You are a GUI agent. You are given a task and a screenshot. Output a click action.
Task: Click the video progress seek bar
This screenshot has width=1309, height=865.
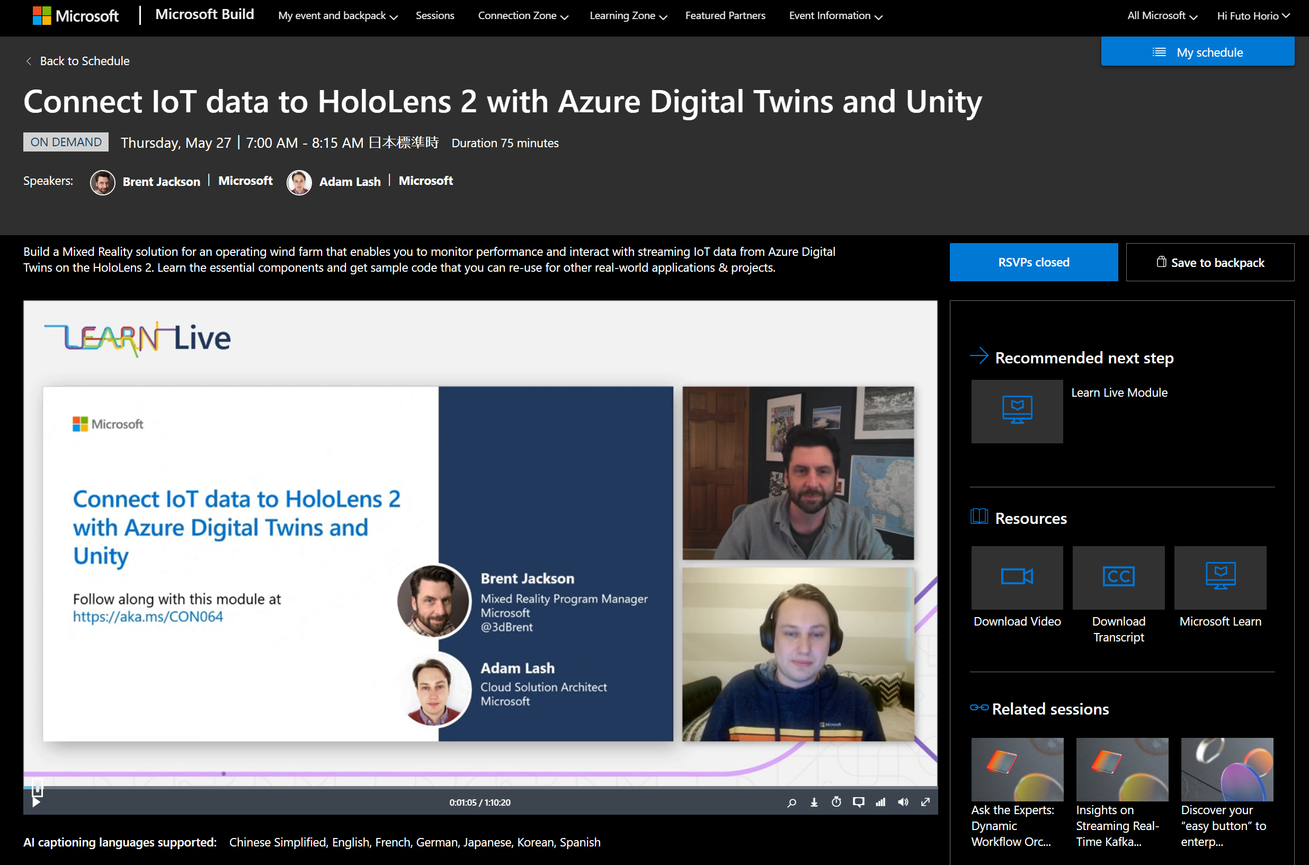pyautogui.click(x=480, y=787)
